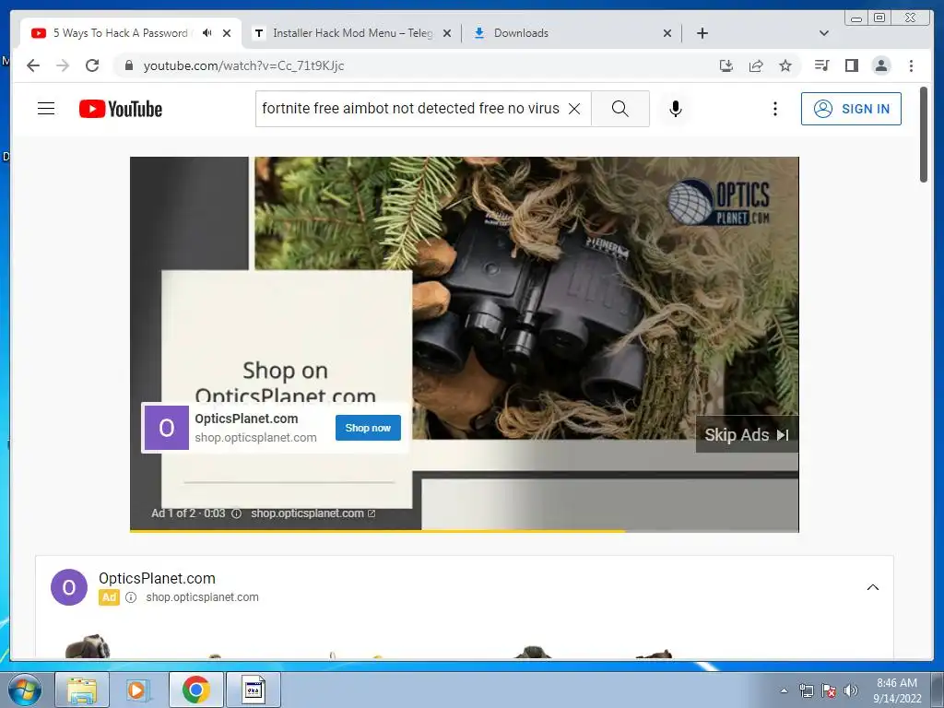Click purple O avatar below video
944x708 pixels.
[x=69, y=587]
